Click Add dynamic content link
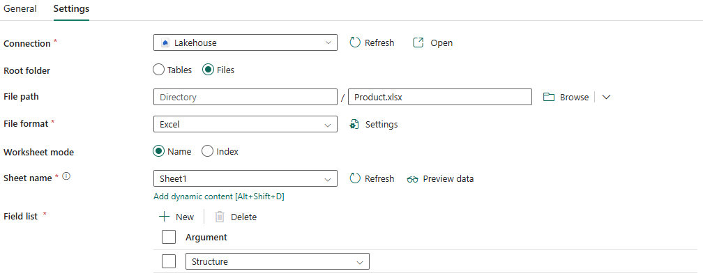The width and height of the screenshot is (703, 278). pos(219,196)
